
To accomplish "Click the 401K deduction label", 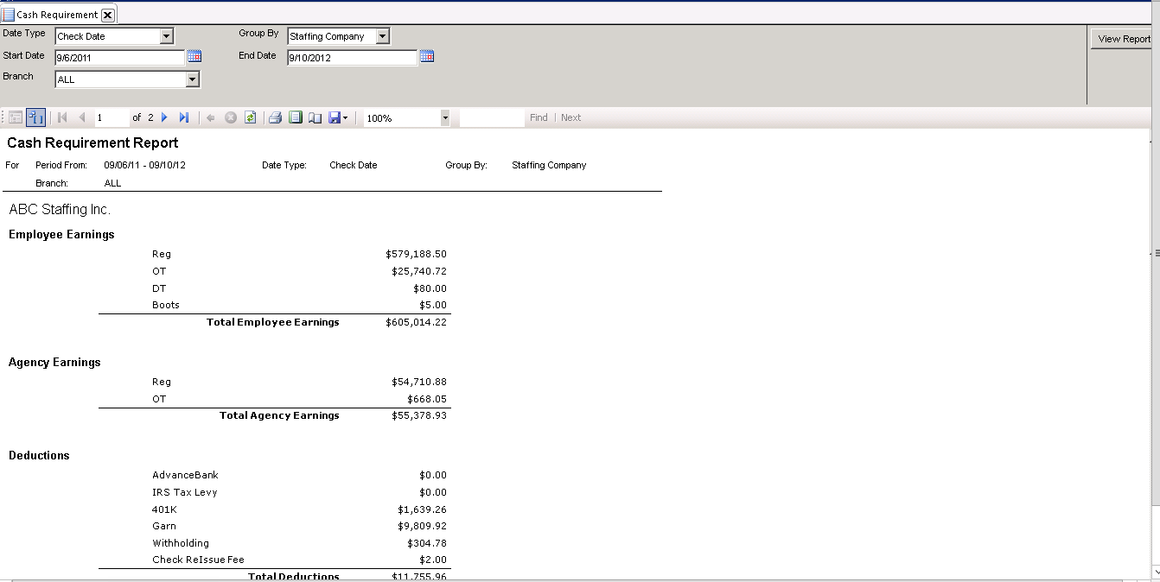I will [163, 509].
